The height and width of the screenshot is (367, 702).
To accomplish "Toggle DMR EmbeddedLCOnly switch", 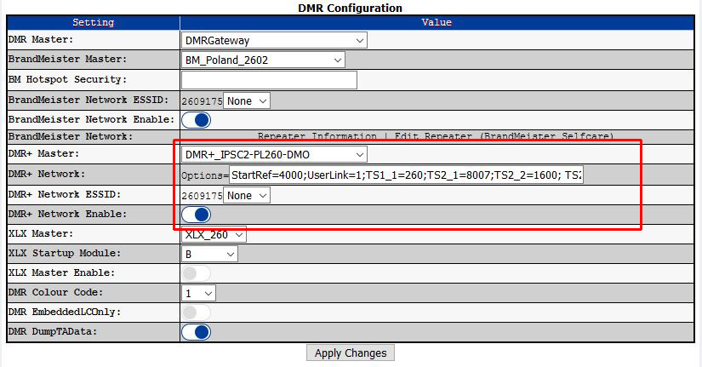I will coord(196,313).
